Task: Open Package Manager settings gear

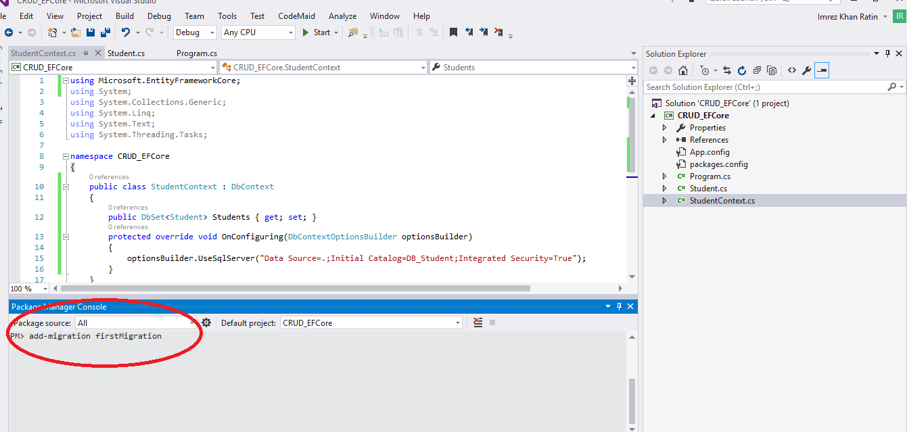Action: 206,323
